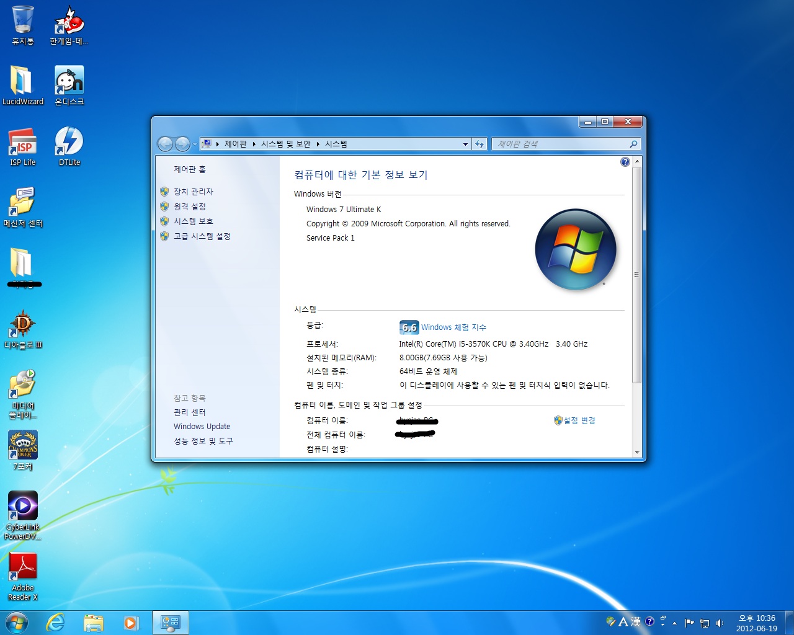Image resolution: width=794 pixels, height=635 pixels.
Task: Click the refresh button beside address bar
Action: [480, 144]
